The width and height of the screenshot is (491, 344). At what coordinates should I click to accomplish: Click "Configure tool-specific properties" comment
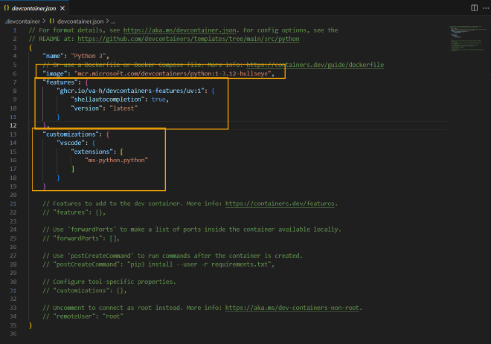[x=109, y=282]
